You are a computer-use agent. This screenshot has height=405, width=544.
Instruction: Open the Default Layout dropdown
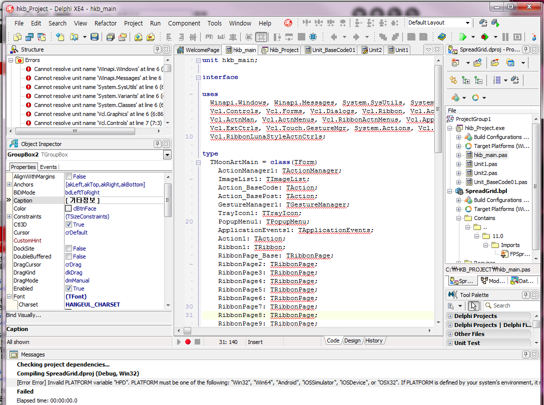point(467,23)
